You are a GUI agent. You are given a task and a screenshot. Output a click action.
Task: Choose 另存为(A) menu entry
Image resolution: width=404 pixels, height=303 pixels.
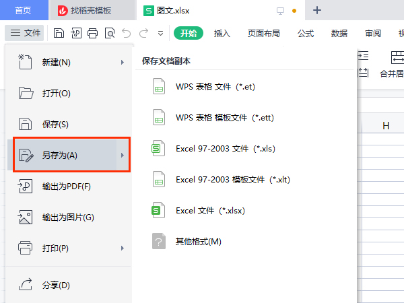tap(69, 155)
